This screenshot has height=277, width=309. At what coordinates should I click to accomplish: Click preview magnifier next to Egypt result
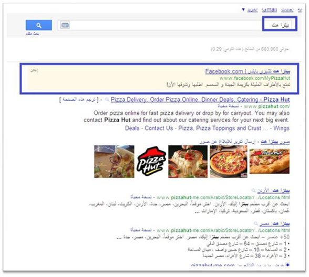click(255, 223)
